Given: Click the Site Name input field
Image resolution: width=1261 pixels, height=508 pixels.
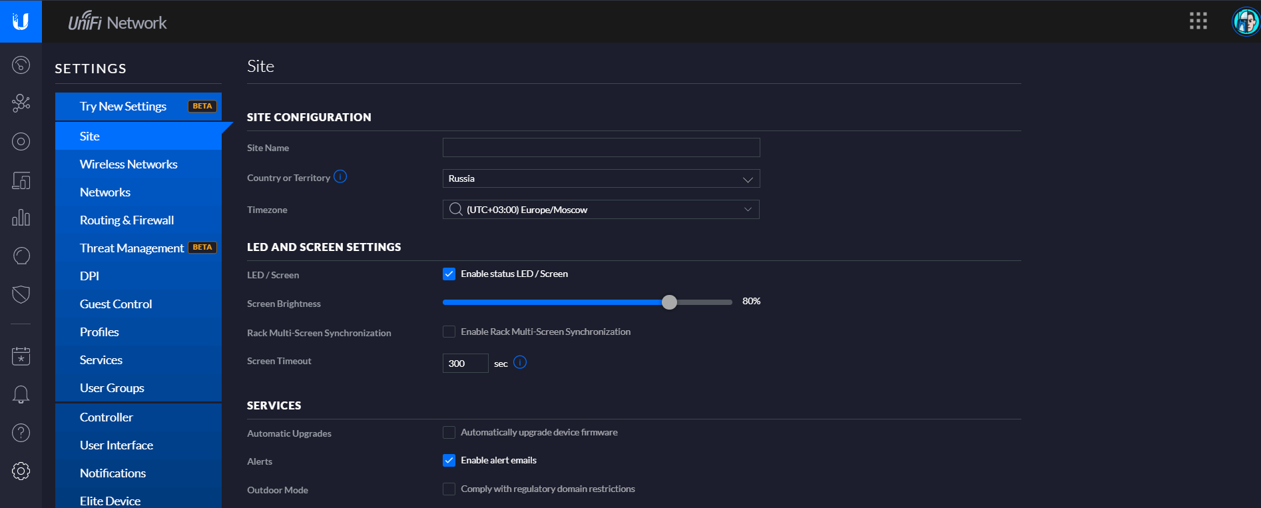Looking at the screenshot, I should tap(601, 148).
